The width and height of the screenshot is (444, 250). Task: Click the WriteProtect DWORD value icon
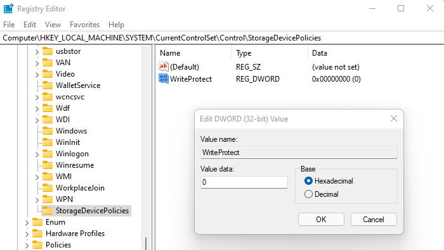click(164, 79)
